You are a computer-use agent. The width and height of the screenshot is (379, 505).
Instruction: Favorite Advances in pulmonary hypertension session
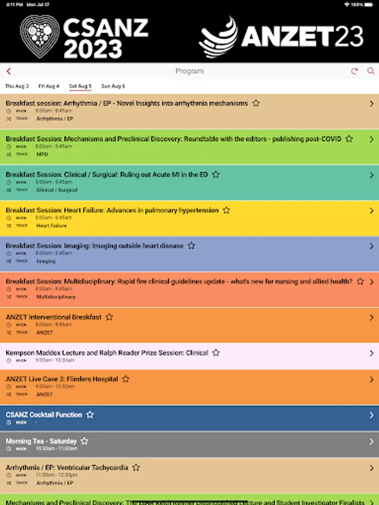click(226, 210)
